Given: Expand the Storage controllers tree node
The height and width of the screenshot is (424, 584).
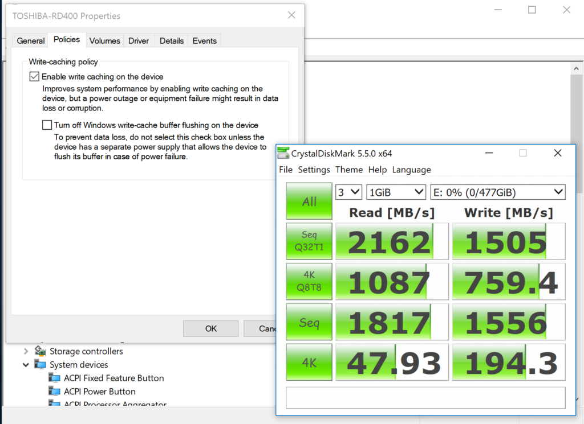Looking at the screenshot, I should coord(26,351).
